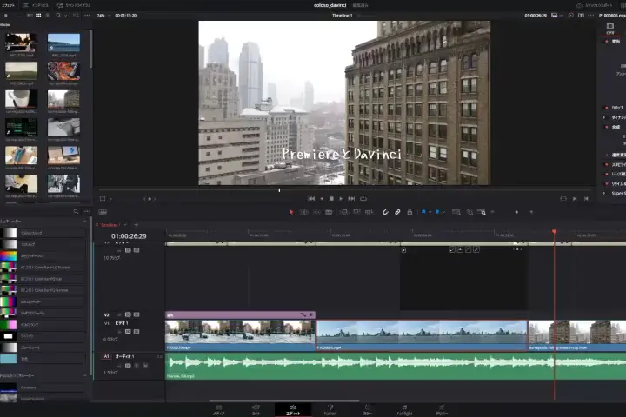Choose the Dynamic trim mode tool
Image resolution: width=626 pixels, height=417 pixels.
point(316,212)
